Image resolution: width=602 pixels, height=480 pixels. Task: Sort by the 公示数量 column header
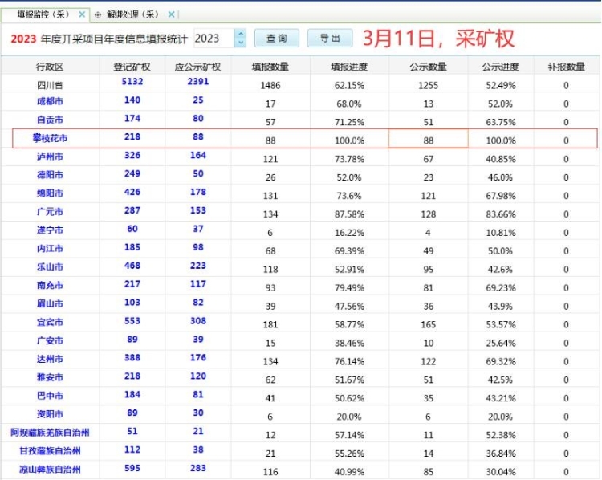pyautogui.click(x=428, y=67)
